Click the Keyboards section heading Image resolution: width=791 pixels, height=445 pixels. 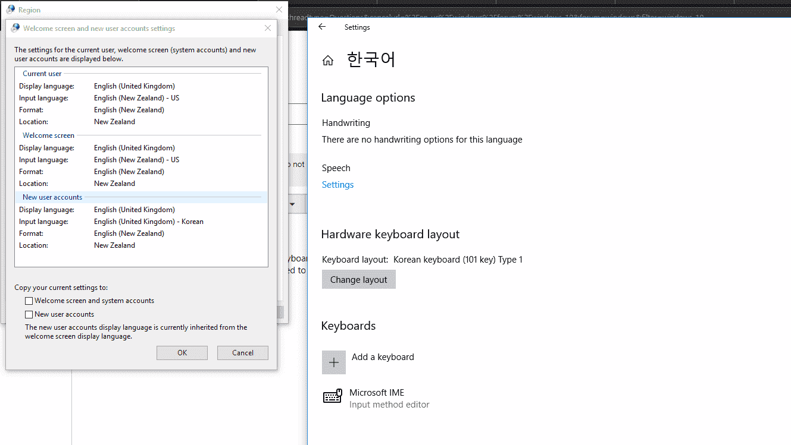click(x=348, y=326)
